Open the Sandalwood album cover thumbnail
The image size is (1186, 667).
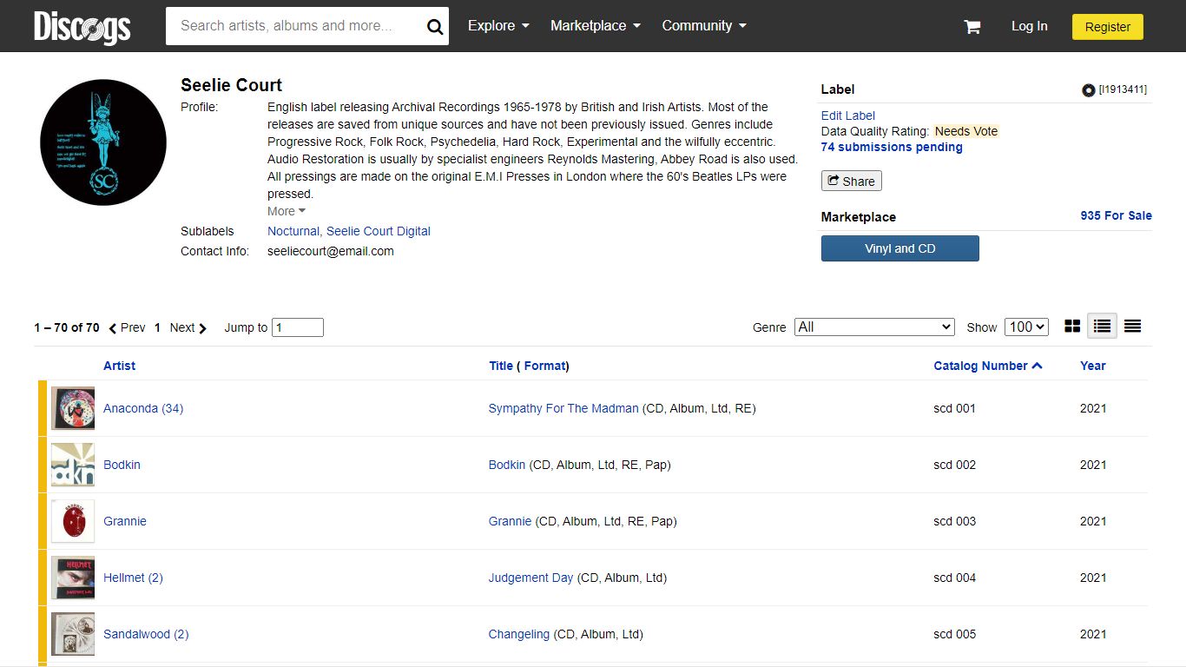click(x=73, y=634)
